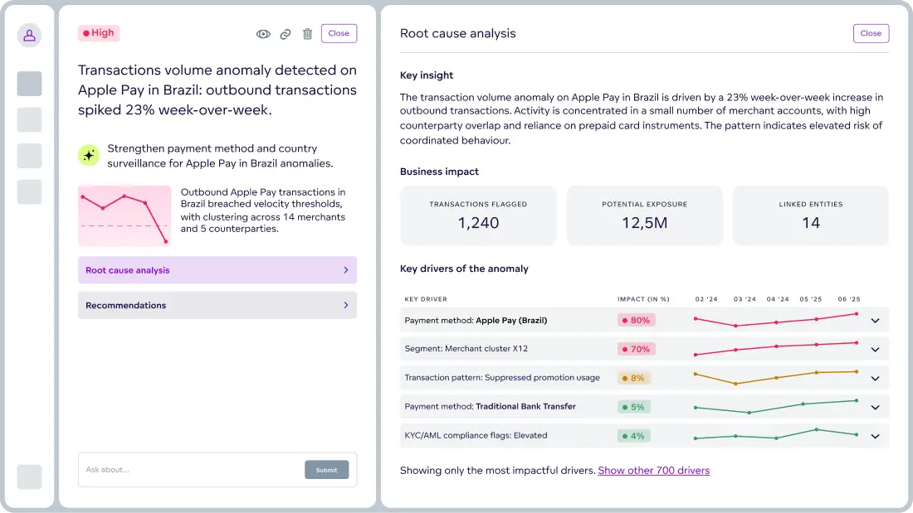Submit a question about the alert

(326, 469)
